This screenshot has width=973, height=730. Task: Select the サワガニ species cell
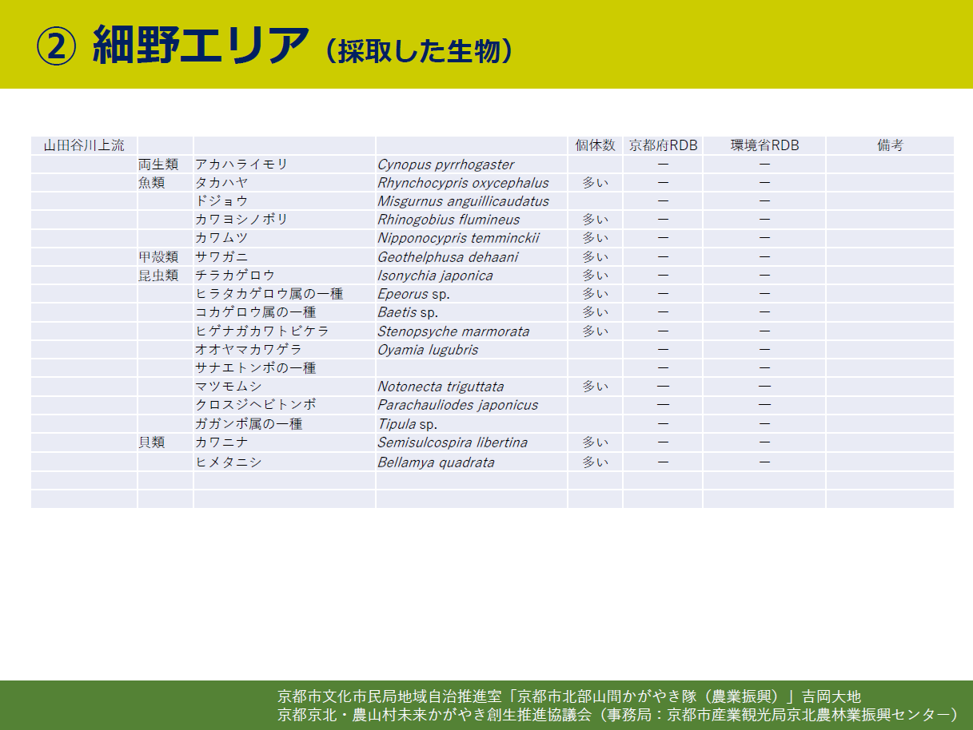221,257
